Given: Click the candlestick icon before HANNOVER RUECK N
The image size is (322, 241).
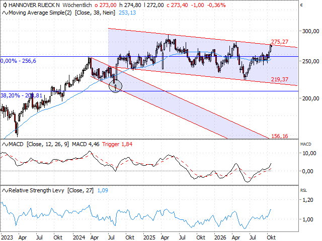Looking at the screenshot, I should (x=5, y=5).
